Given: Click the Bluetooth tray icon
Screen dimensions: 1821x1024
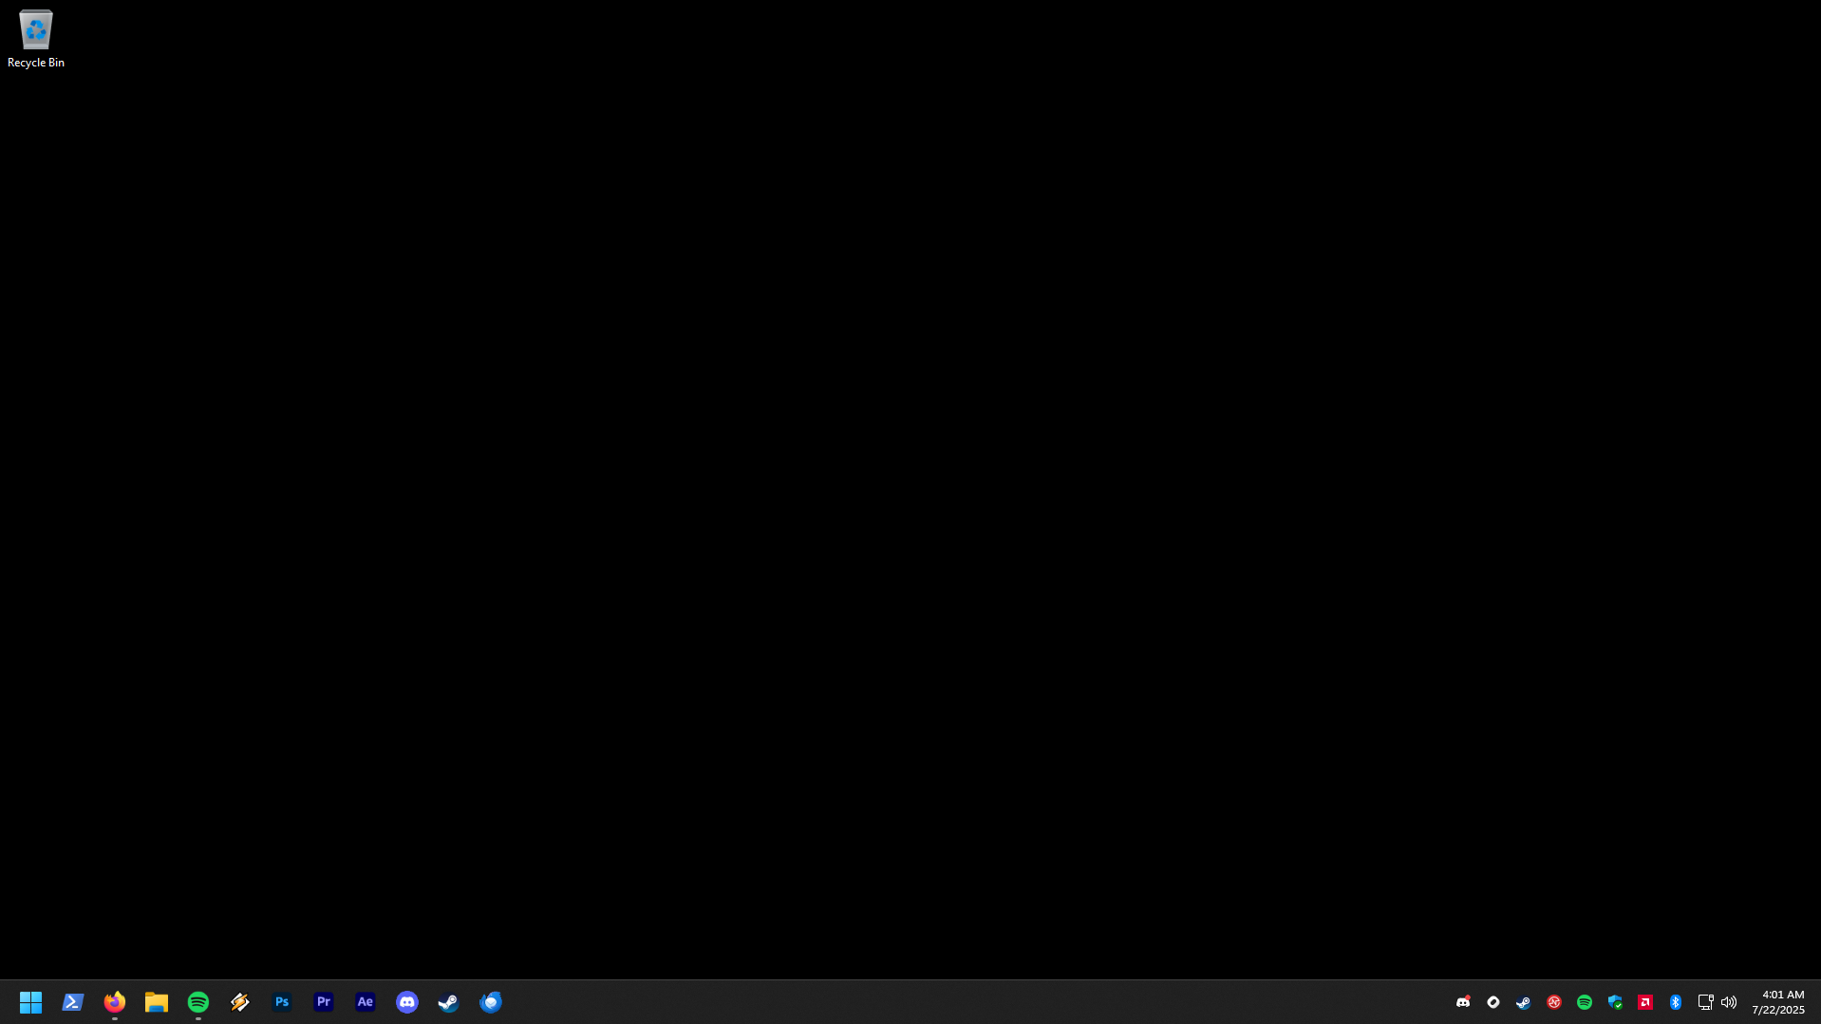Looking at the screenshot, I should [1676, 1002].
